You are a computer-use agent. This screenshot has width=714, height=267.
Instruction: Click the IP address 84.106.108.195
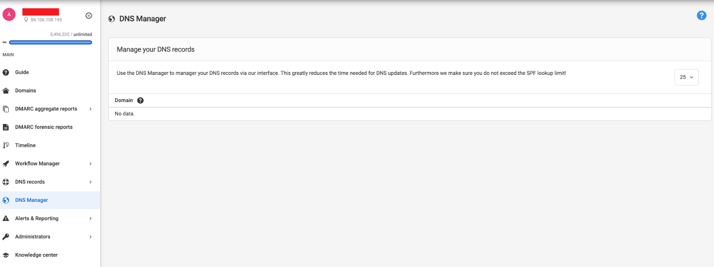tap(46, 20)
